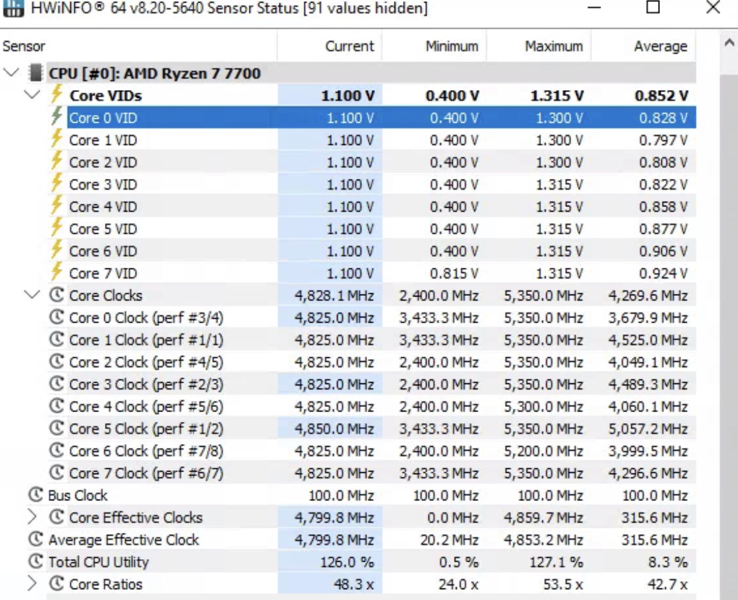Click the scrollbar up arrow
The width and height of the screenshot is (738, 600).
(x=729, y=43)
